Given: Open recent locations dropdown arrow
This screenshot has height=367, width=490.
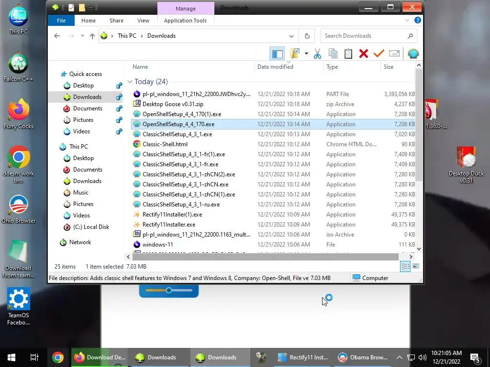Looking at the screenshot, I should pos(82,36).
